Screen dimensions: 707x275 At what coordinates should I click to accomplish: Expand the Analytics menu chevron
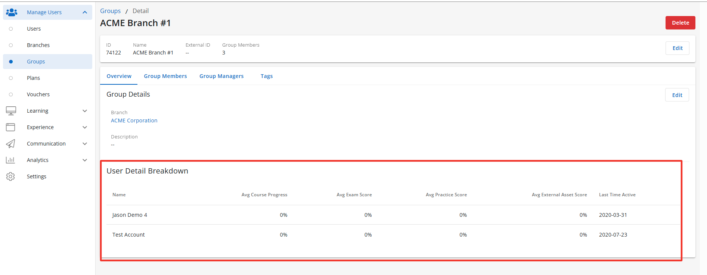coord(85,160)
